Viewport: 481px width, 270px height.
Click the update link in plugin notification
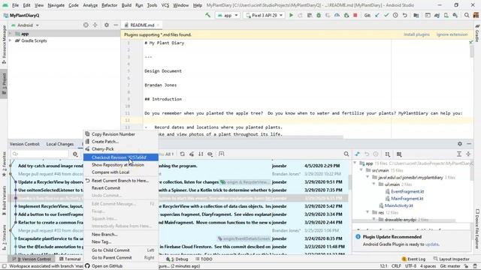click(x=432, y=244)
